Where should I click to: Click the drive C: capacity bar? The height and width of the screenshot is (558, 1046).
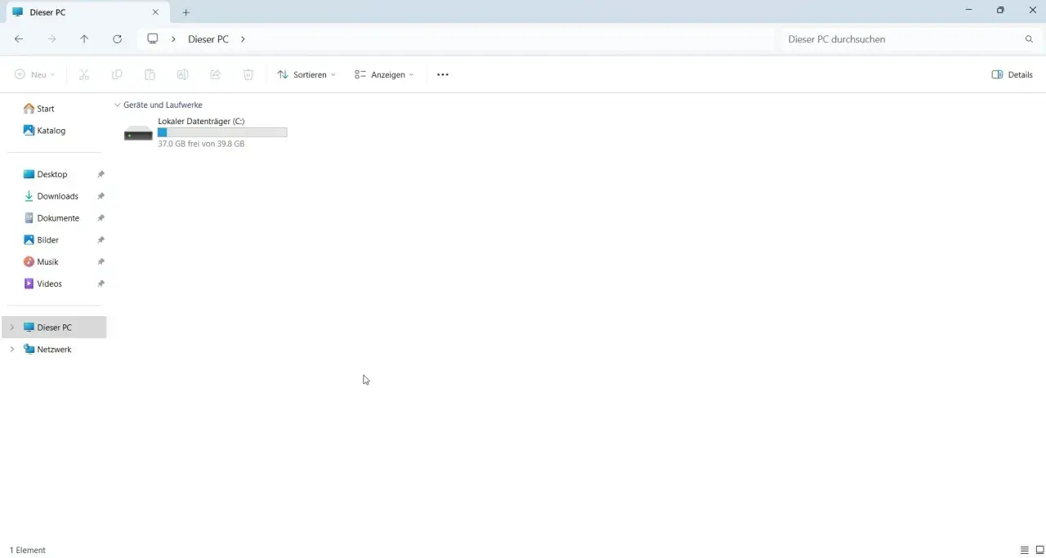222,132
